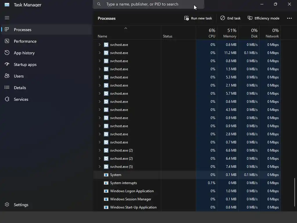297x223 pixels.
Task: Click the Details list icon
Action: 7,87
